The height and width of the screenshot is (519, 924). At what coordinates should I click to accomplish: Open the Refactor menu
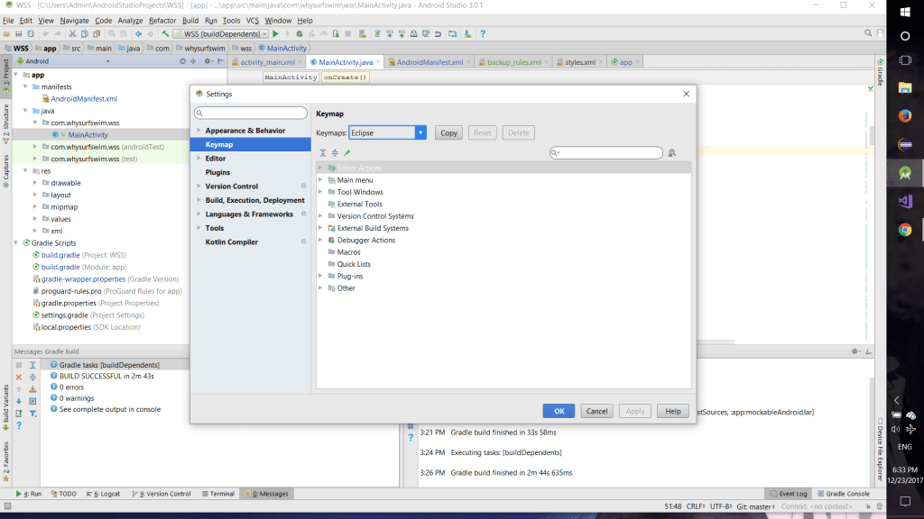point(162,20)
